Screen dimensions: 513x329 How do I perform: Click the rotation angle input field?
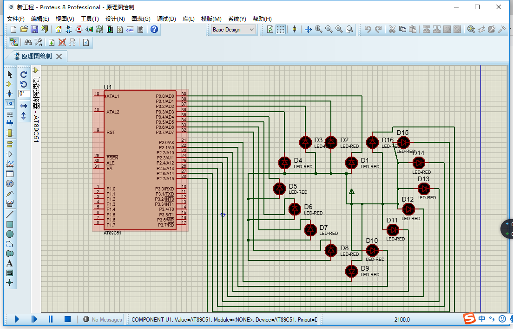pyautogui.click(x=24, y=94)
